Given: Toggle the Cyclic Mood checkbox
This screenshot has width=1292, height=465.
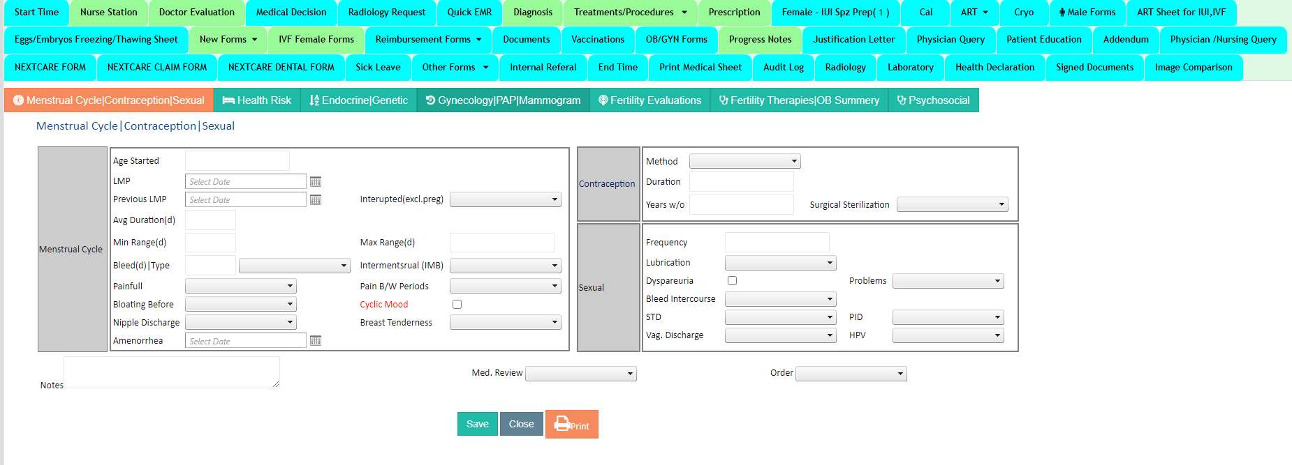Looking at the screenshot, I should click(x=457, y=304).
